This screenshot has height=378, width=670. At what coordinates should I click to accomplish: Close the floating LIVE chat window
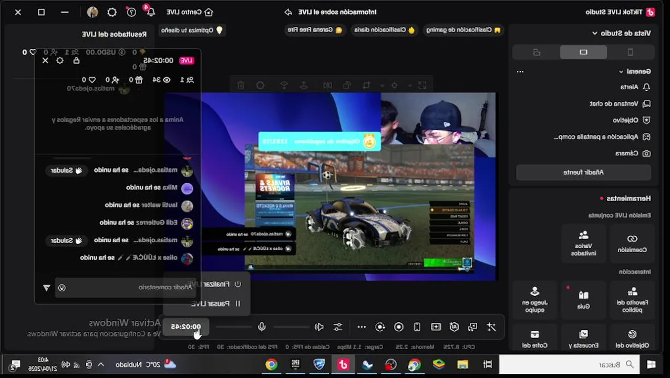click(45, 60)
